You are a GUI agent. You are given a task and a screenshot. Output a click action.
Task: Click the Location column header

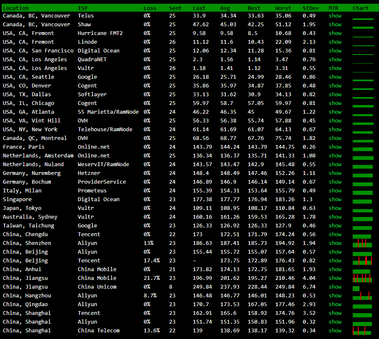coord(16,8)
